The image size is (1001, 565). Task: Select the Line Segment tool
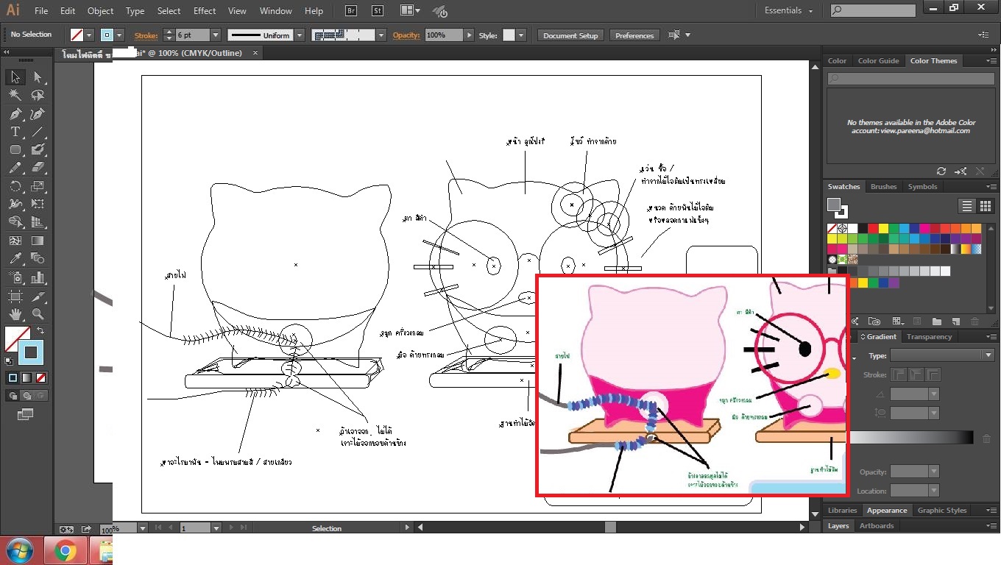38,132
